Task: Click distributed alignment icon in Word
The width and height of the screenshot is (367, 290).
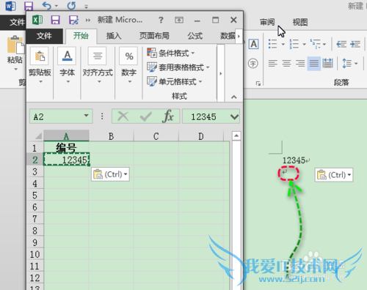Action: (327, 64)
